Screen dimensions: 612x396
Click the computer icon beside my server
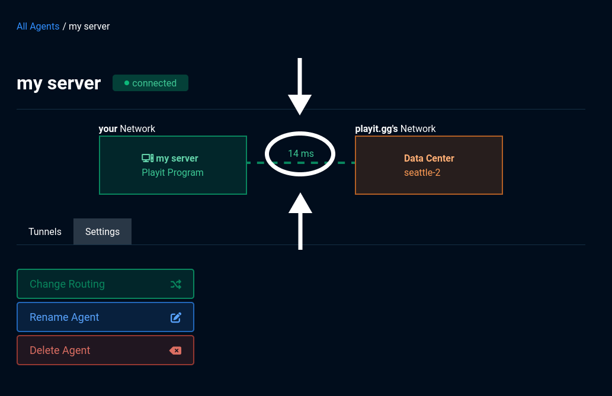click(x=146, y=158)
